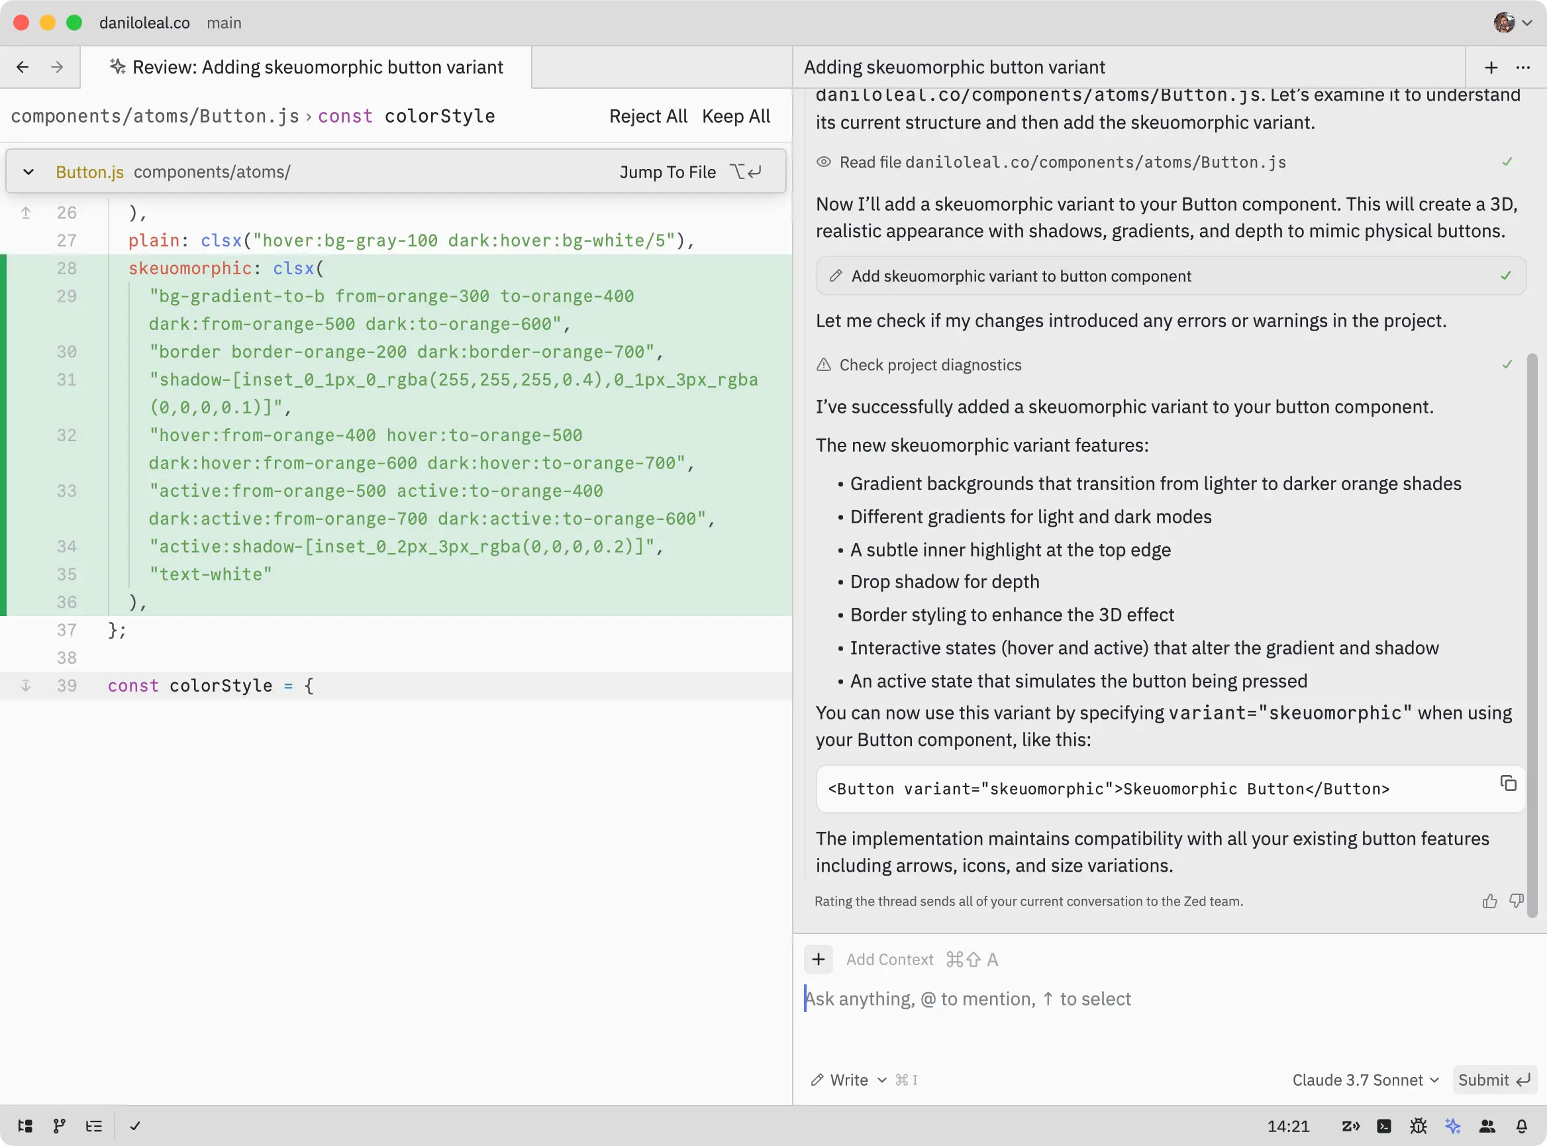Expand the Check project diagnostics step

pyautogui.click(x=1164, y=364)
